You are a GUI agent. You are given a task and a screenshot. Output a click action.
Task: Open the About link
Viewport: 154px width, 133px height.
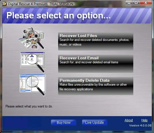pos(129,120)
